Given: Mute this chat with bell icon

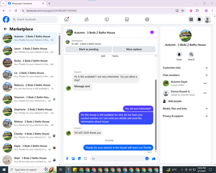Looking at the screenshot, I should pos(179,54).
